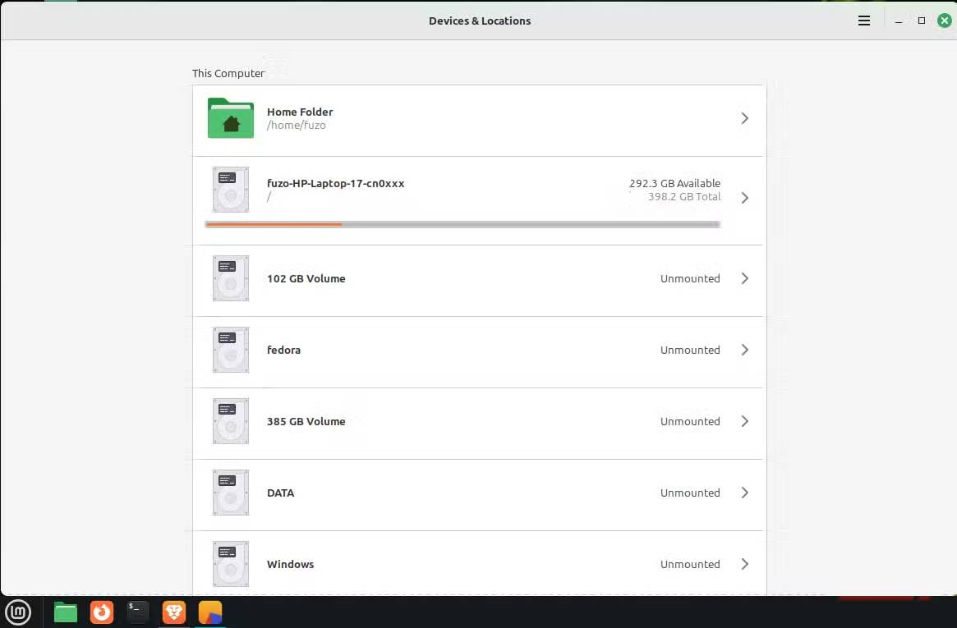This screenshot has width=957, height=628.
Task: Expand the Home Folder entry
Action: (745, 118)
